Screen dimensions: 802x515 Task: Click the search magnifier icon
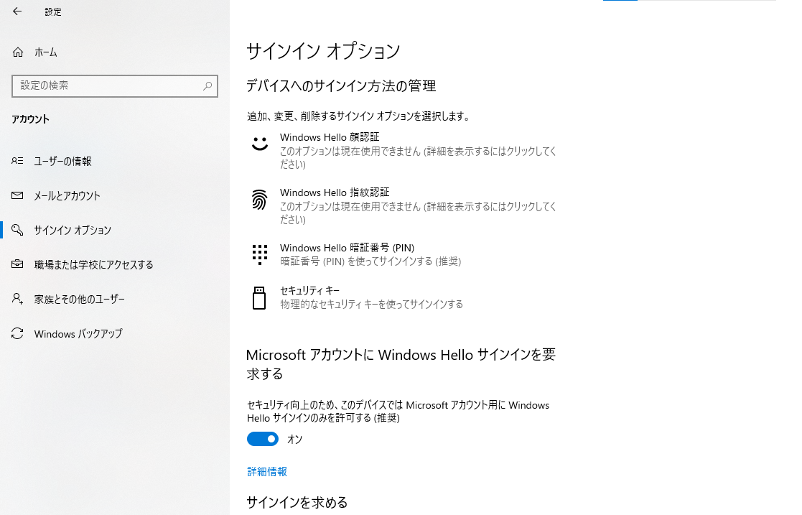point(208,86)
